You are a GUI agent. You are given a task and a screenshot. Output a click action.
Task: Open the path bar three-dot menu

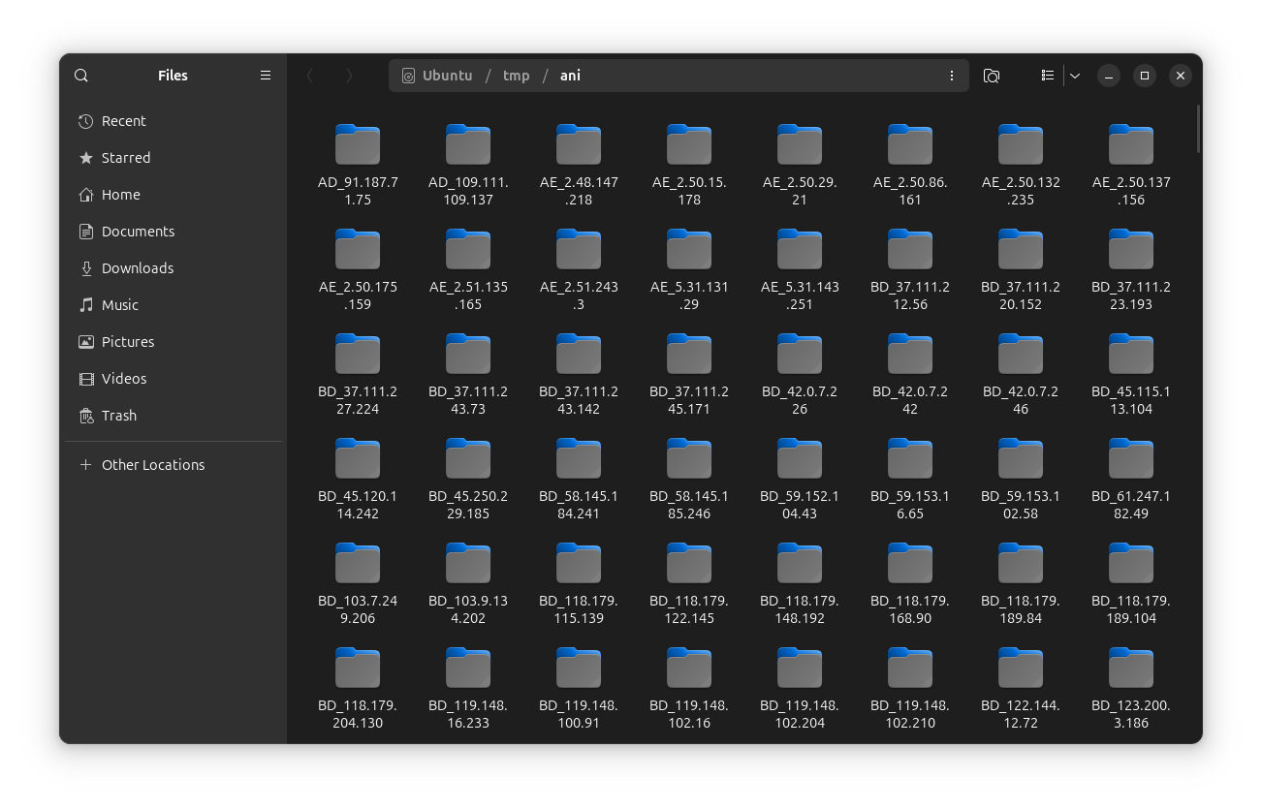951,76
